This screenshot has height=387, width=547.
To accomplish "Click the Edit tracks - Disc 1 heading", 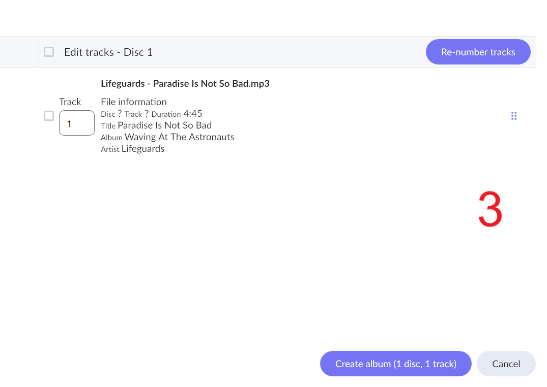I will (108, 52).
